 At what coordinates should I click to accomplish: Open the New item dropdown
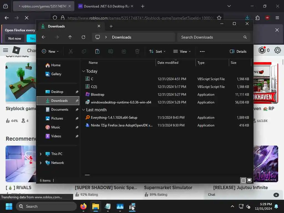50,51
